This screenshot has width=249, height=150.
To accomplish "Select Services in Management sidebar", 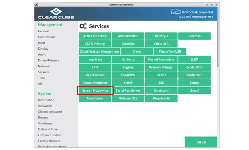I will [43, 72].
